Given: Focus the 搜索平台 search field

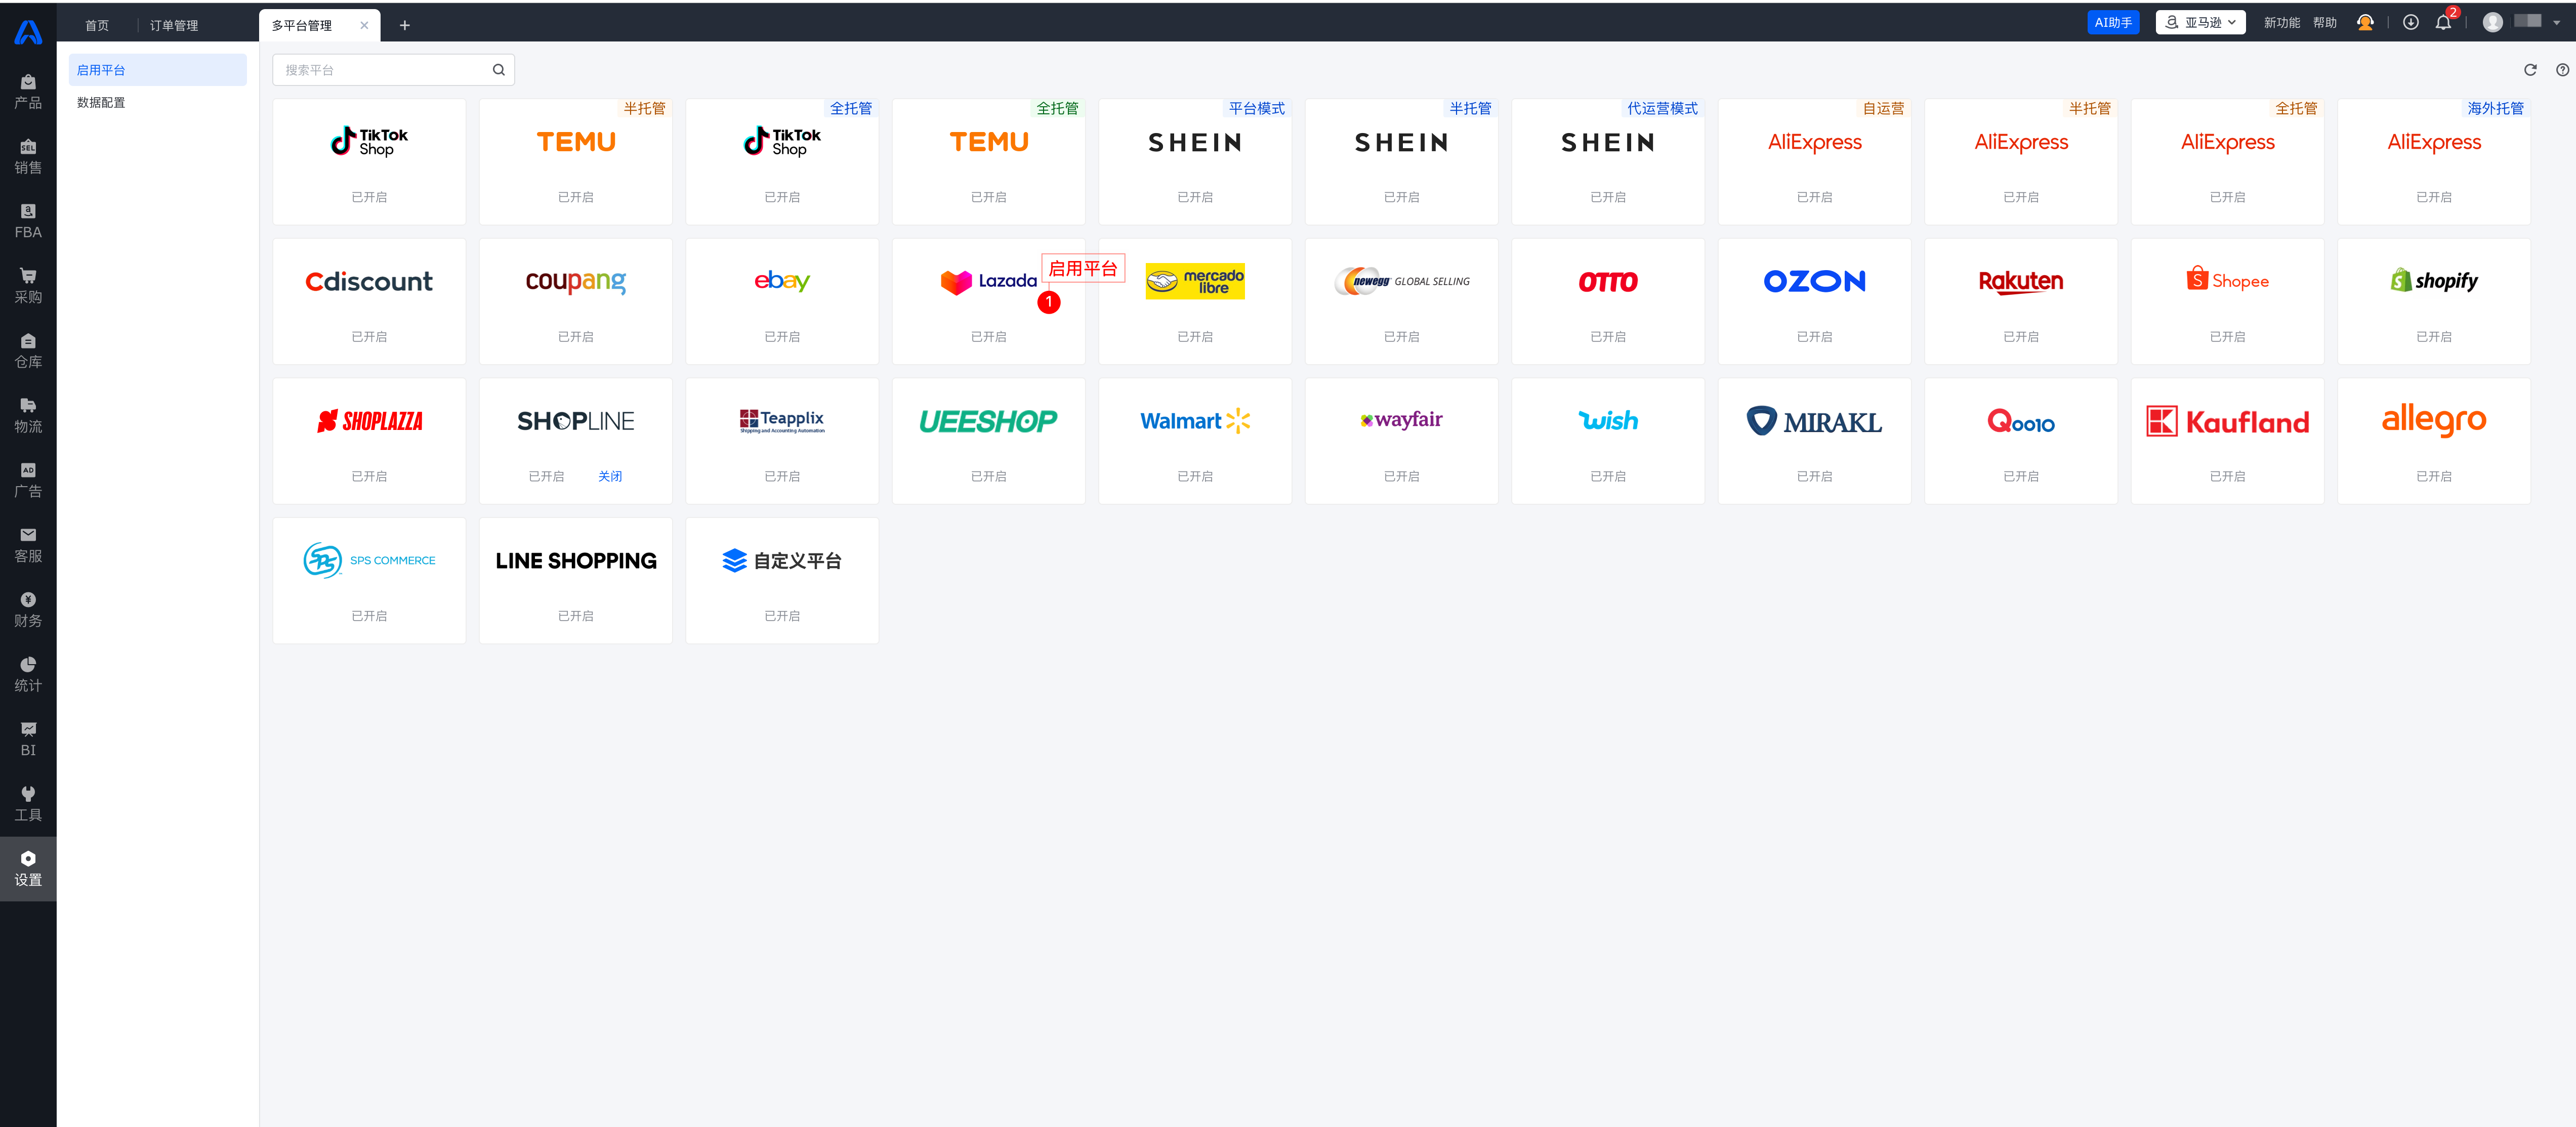Looking at the screenshot, I should [x=393, y=70].
